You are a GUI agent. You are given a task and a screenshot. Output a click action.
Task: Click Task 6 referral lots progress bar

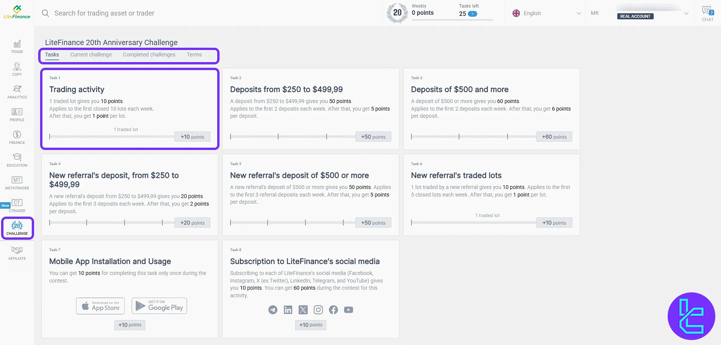pos(474,222)
